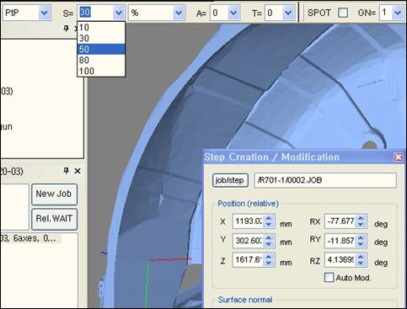Select 50 in the speed list
Image resolution: width=407 pixels, height=309 pixels.
101,49
